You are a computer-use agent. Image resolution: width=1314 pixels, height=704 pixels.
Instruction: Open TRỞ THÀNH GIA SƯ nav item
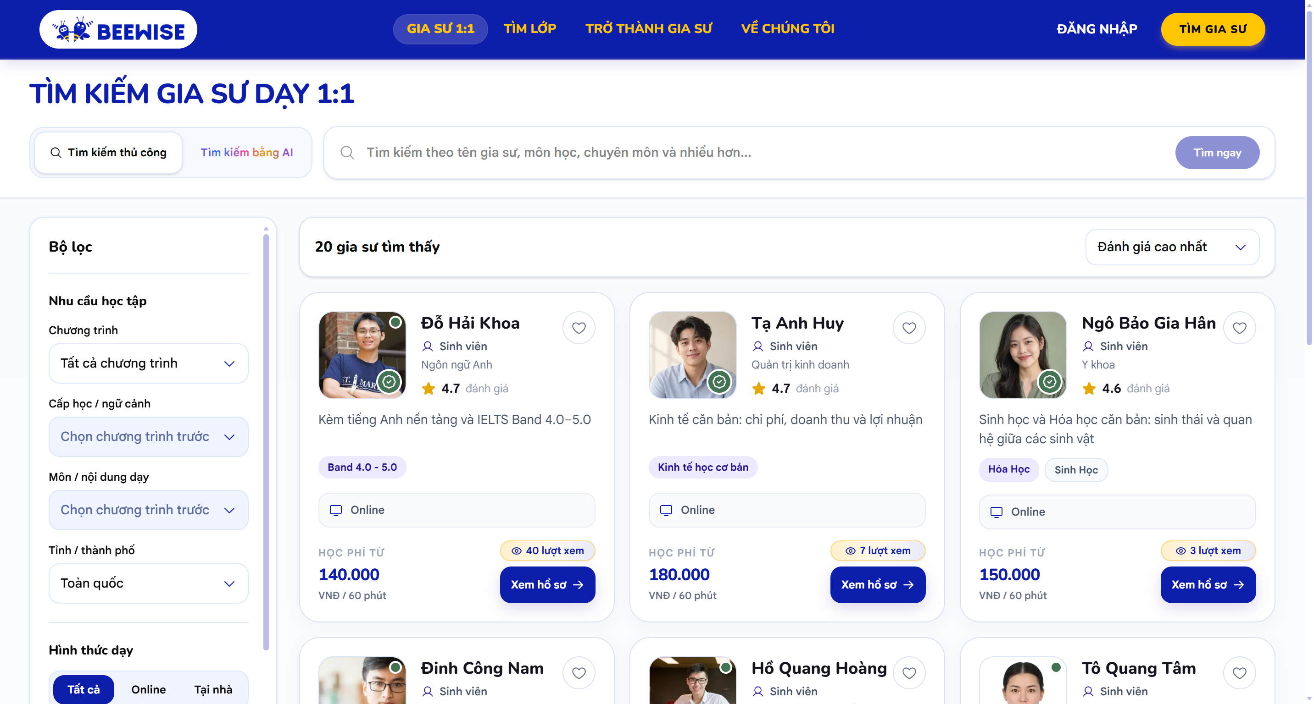pyautogui.click(x=648, y=29)
